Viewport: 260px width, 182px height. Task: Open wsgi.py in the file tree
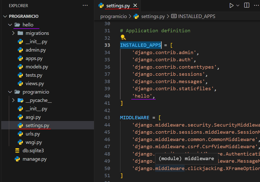(34, 142)
